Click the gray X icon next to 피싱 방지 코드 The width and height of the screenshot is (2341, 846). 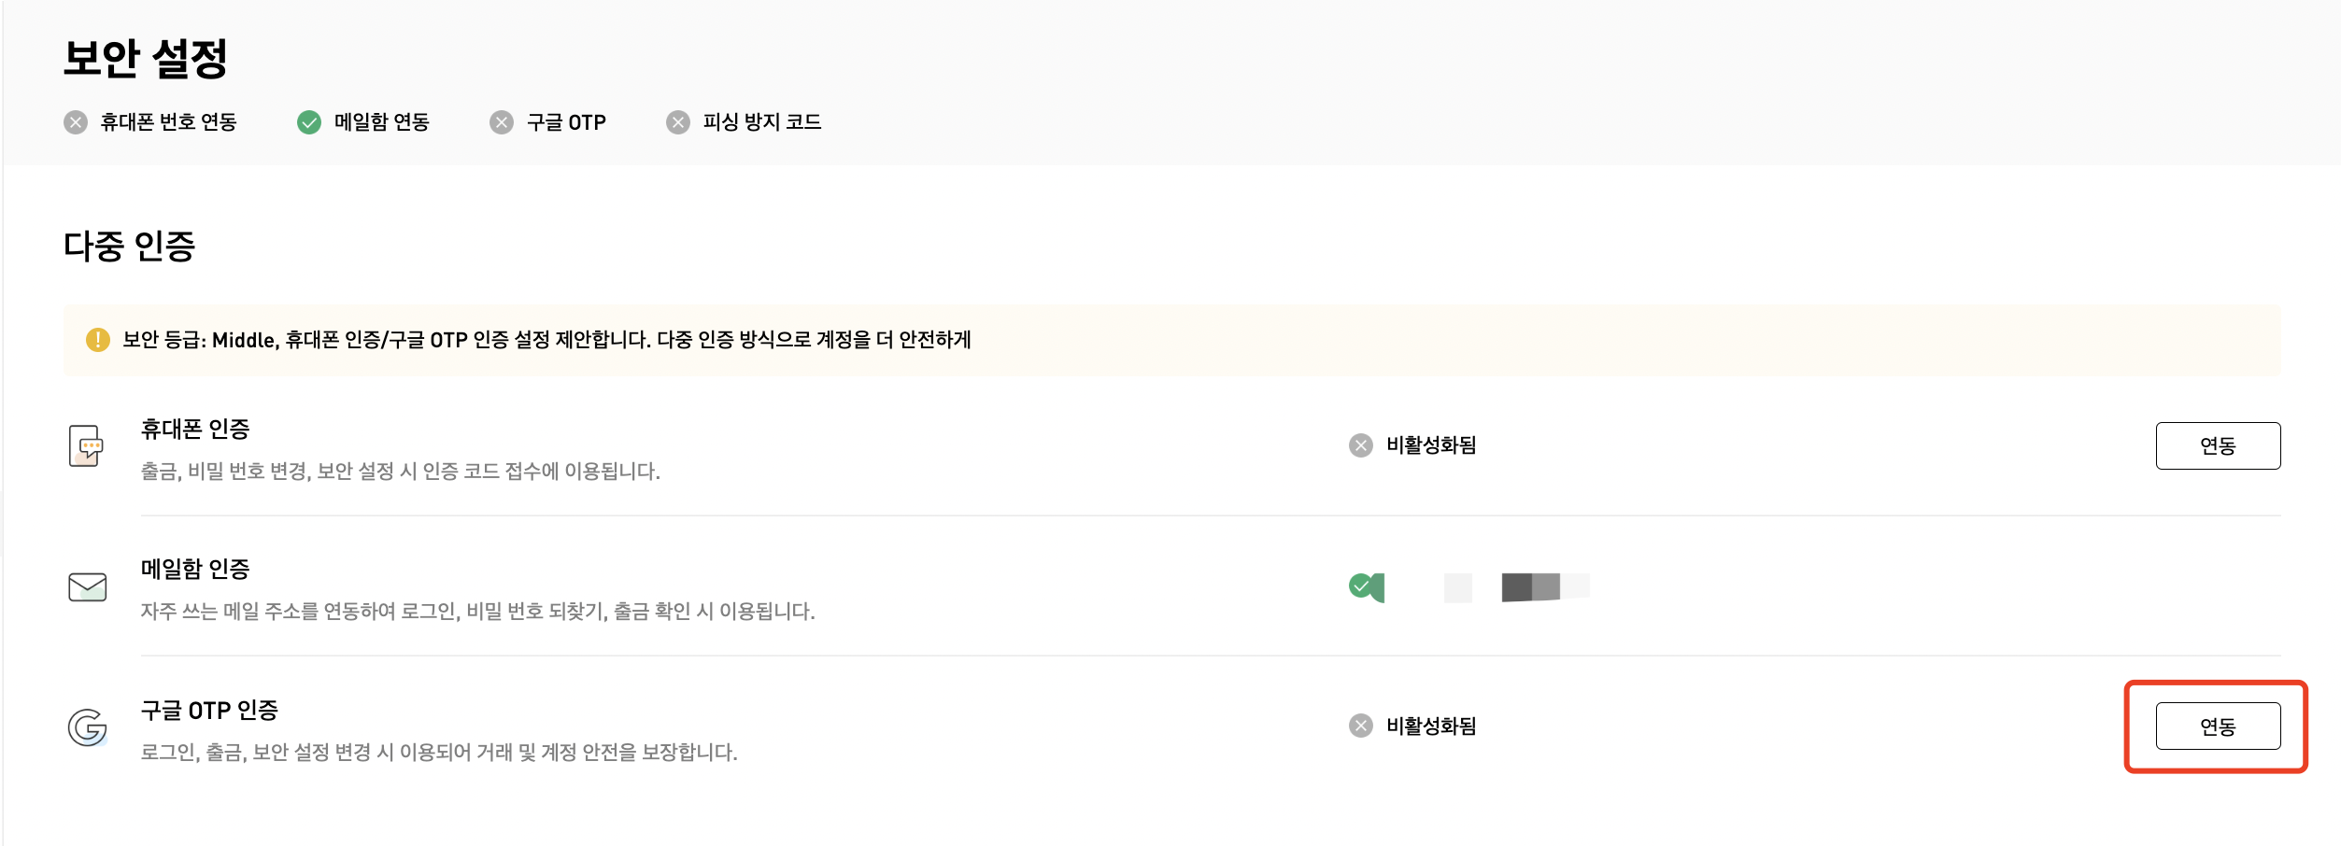[678, 122]
